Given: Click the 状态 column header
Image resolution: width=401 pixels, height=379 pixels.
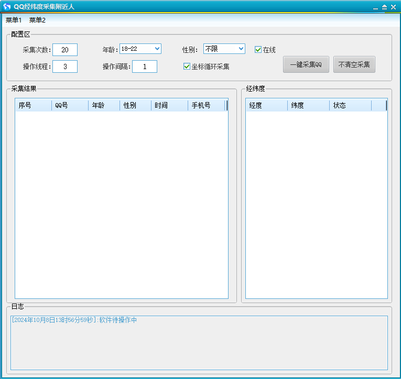Looking at the screenshot, I should pos(350,106).
